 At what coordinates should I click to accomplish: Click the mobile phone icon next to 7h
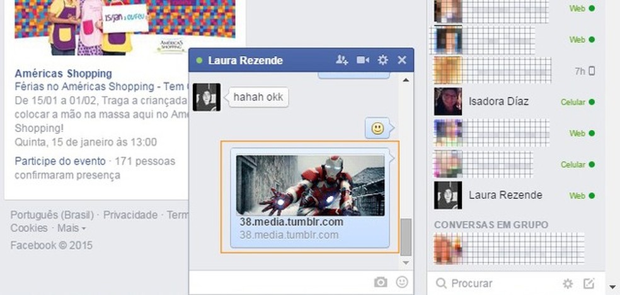(592, 71)
